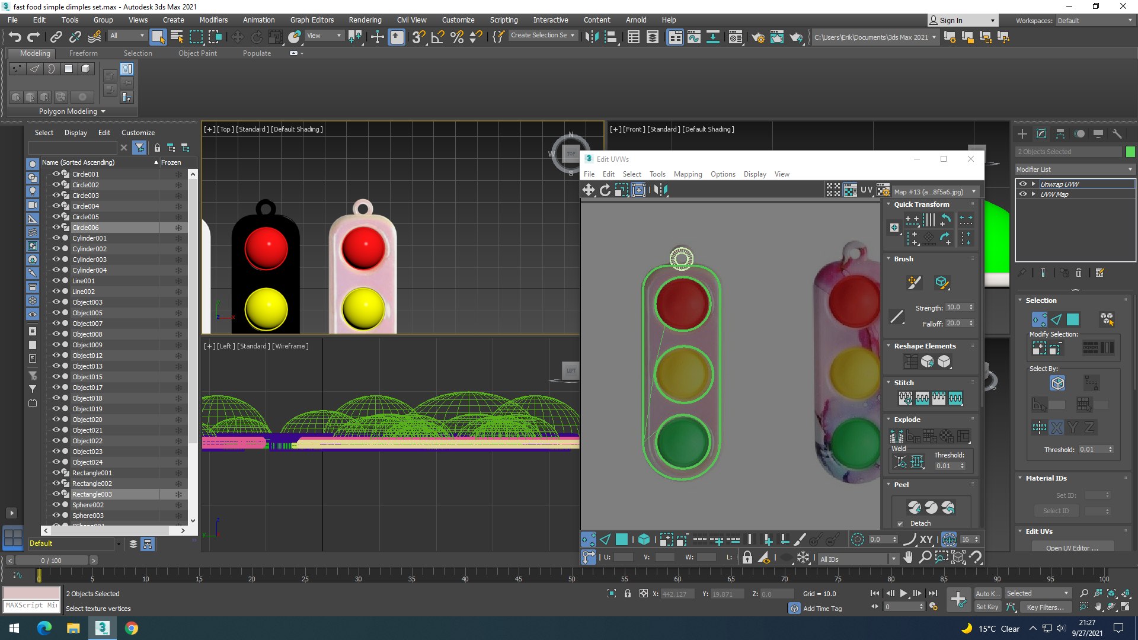Viewport: 1138px width, 640px height.
Task: Click the time slider 0 / 100 handle
Action: point(52,560)
